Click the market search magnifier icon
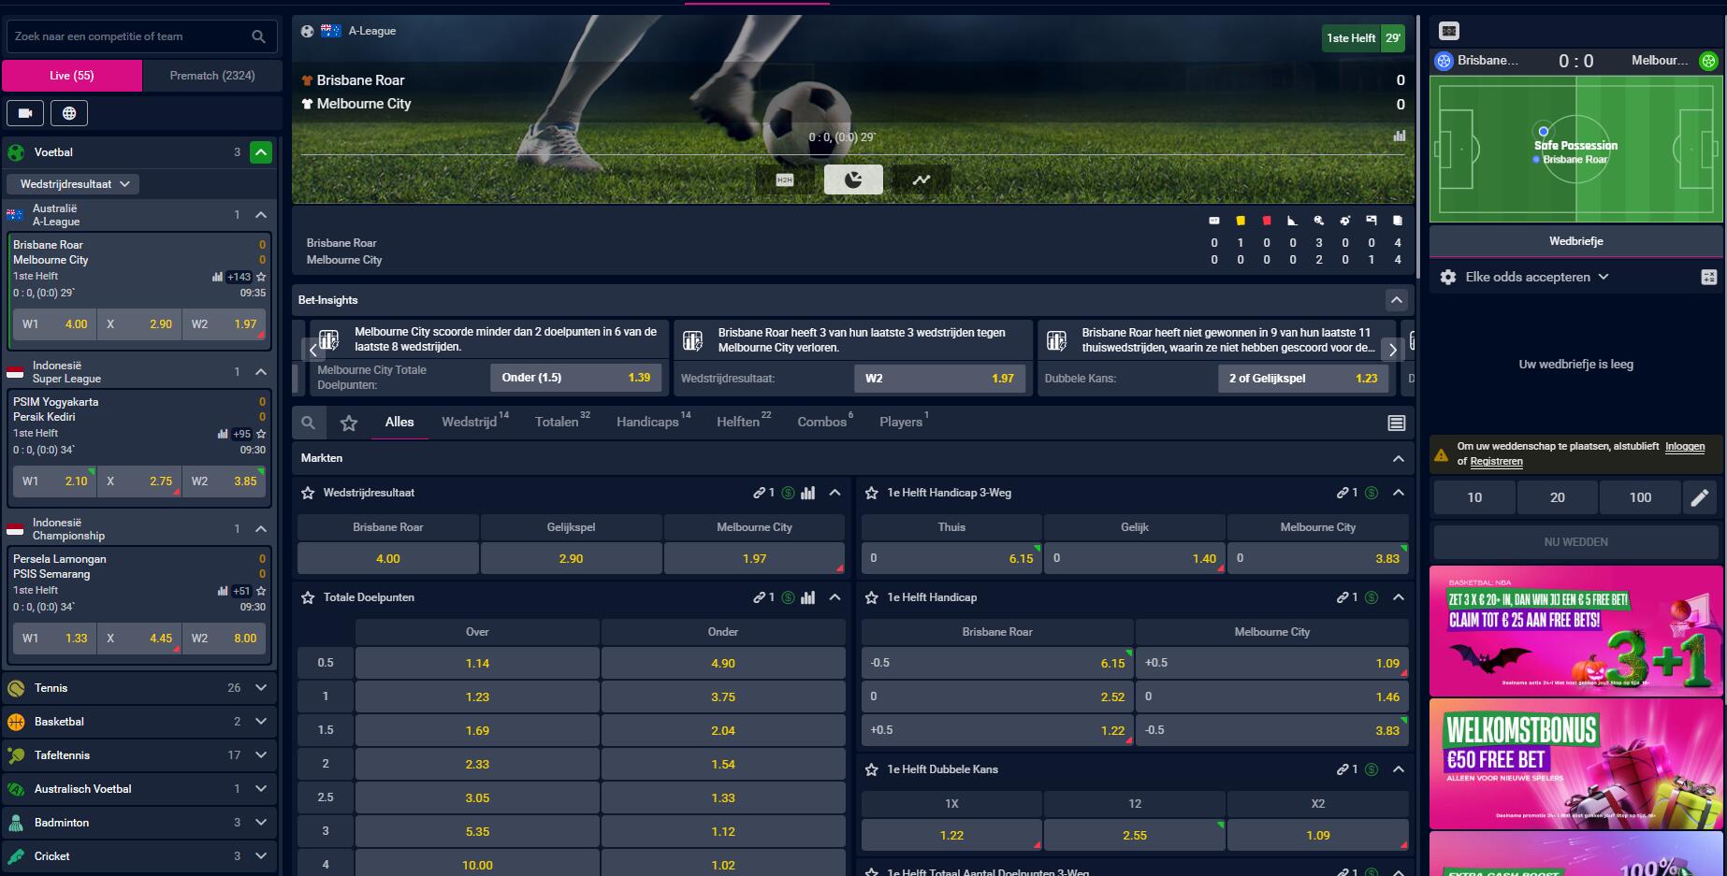Image resolution: width=1727 pixels, height=876 pixels. click(x=308, y=423)
